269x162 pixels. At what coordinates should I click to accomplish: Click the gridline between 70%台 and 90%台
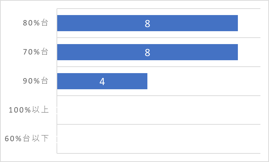click(159, 67)
